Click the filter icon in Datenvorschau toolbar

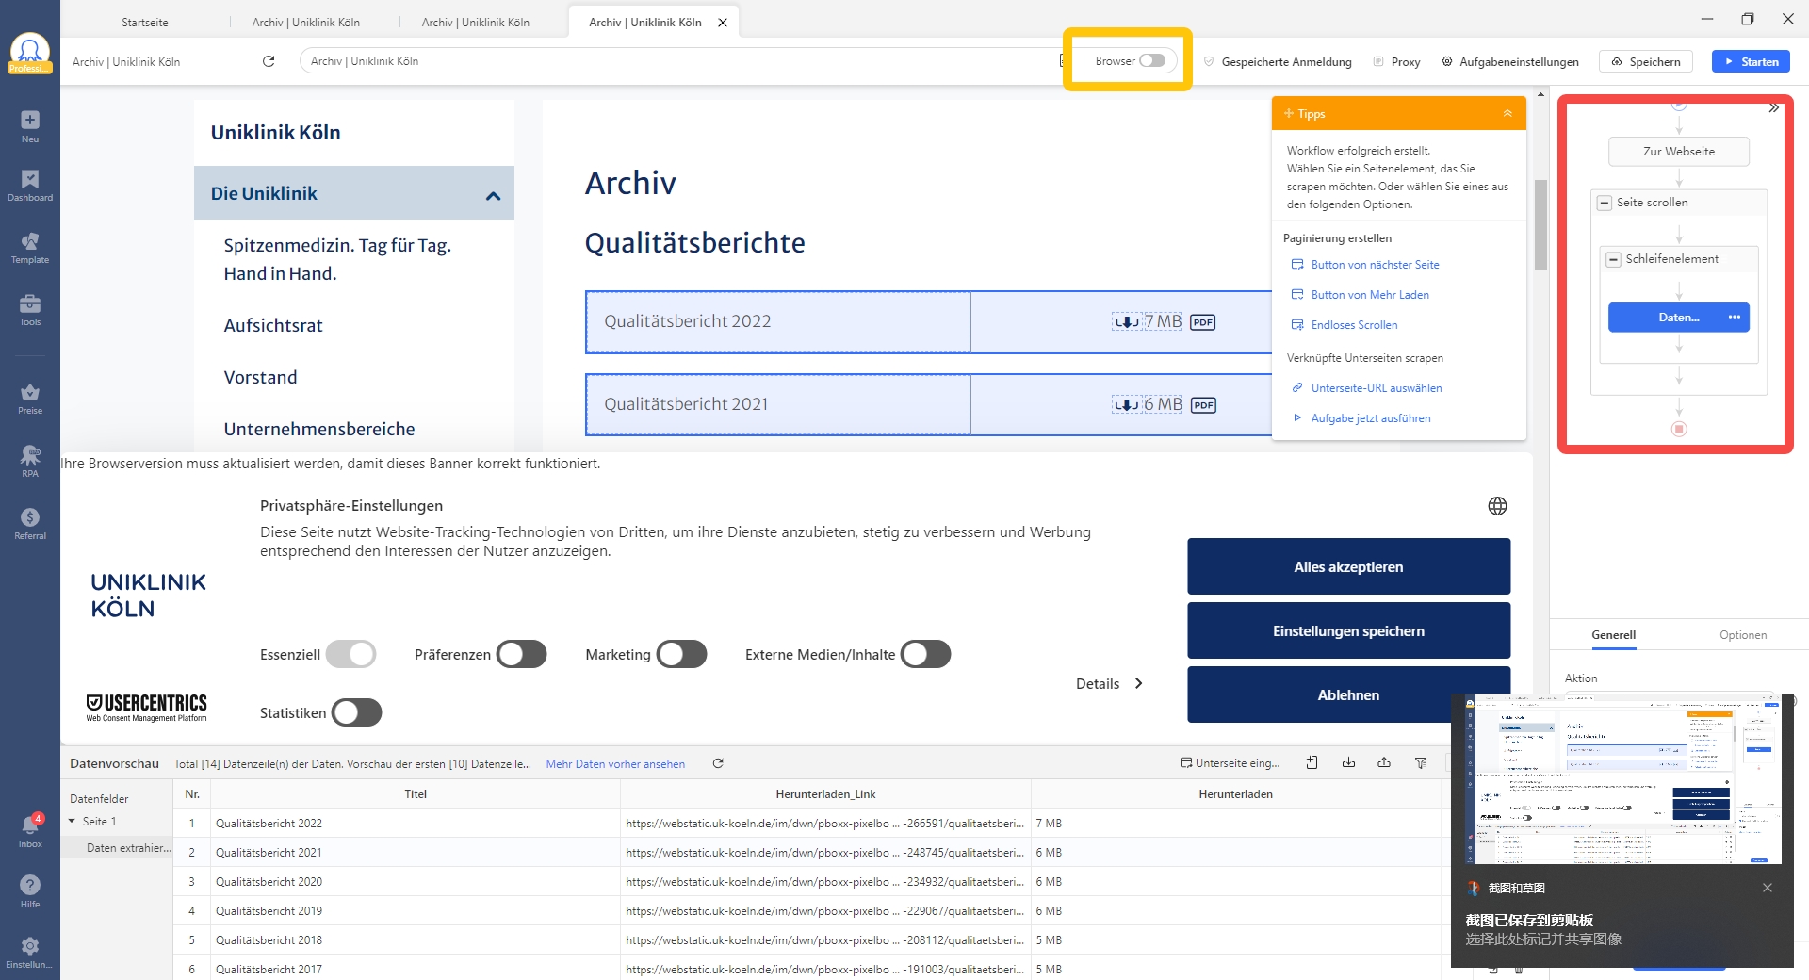click(x=1421, y=762)
